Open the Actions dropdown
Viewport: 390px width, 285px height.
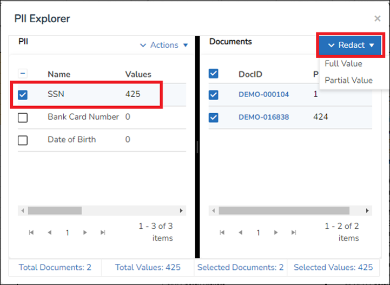(164, 45)
